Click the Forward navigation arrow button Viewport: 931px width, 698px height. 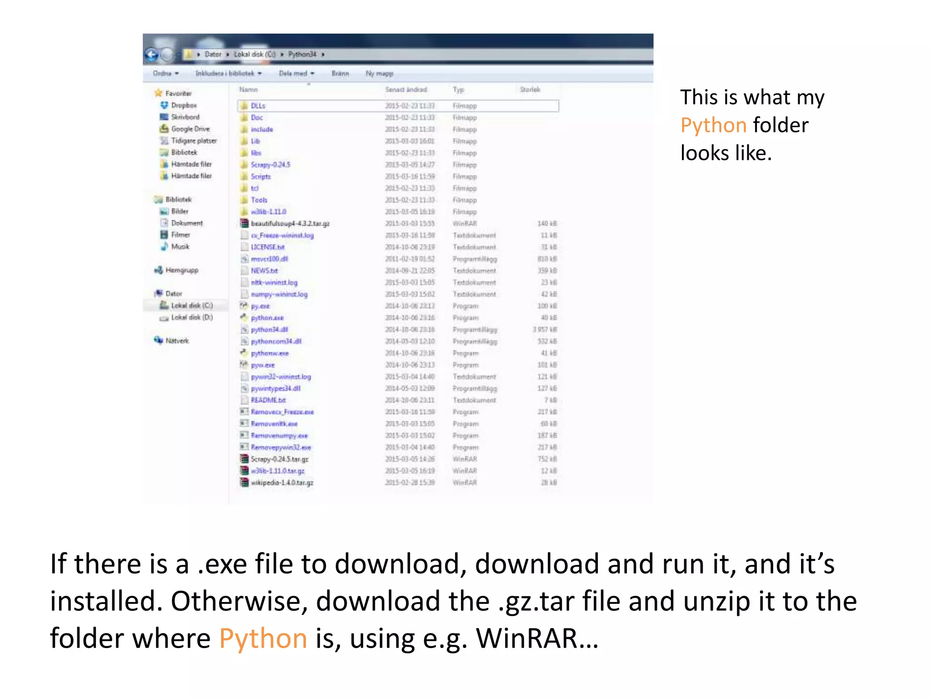tap(168, 55)
